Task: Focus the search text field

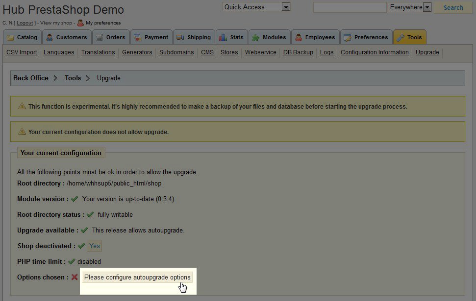Action: 350,7
